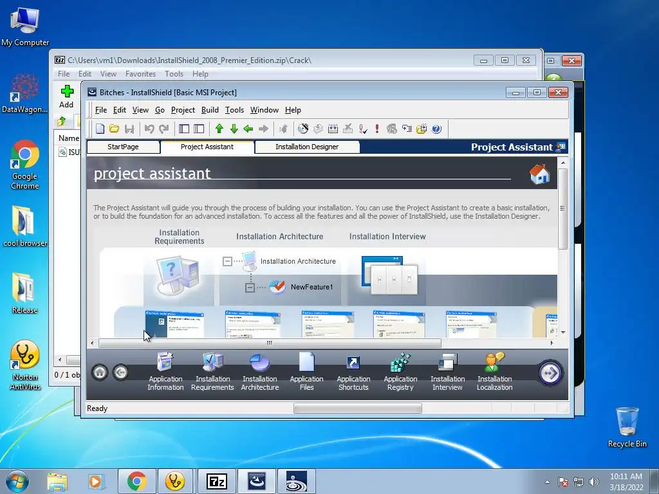This screenshot has width=659, height=494.
Task: Open Installation Interview bottom icon
Action: [448, 371]
